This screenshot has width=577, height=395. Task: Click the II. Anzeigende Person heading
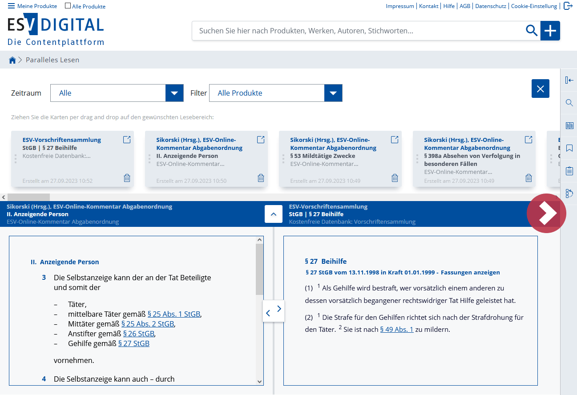click(x=65, y=262)
